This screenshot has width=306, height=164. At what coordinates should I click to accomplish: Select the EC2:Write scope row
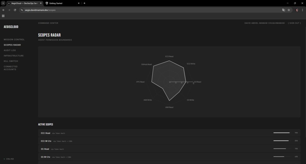169,141
